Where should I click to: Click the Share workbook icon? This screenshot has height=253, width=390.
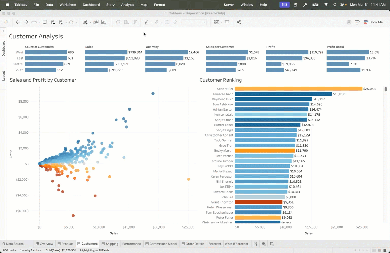239,22
